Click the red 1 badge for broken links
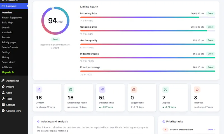Screen dimensions: 224x134 click(x=165, y=130)
